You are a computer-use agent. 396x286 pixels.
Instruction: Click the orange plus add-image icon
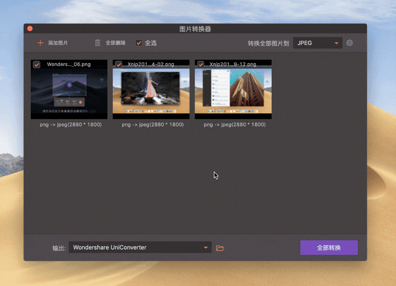(40, 43)
